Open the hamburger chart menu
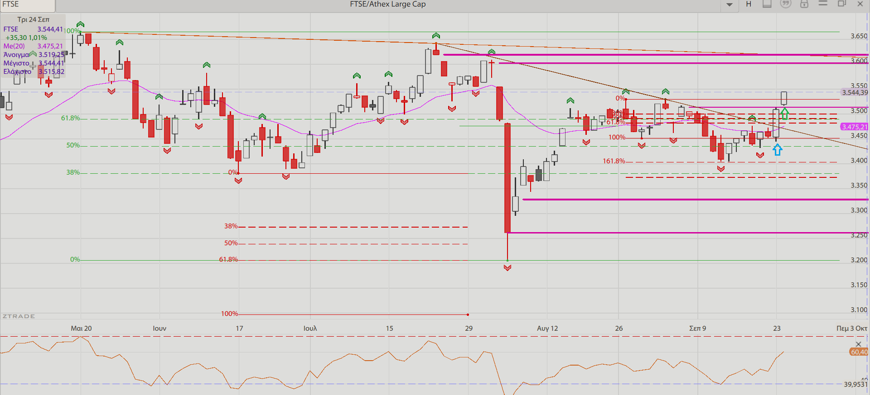The image size is (870, 395). [x=823, y=4]
